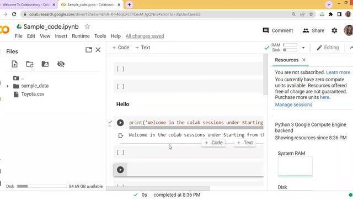Insert code cell below output

coord(213,143)
